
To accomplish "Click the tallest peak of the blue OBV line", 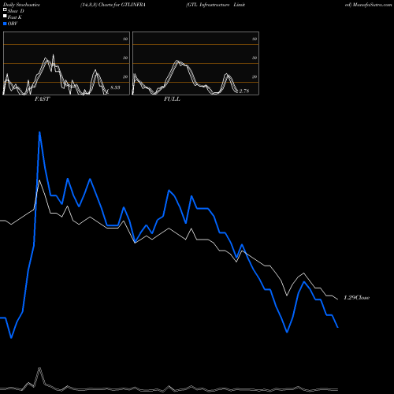I will pyautogui.click(x=39, y=132).
